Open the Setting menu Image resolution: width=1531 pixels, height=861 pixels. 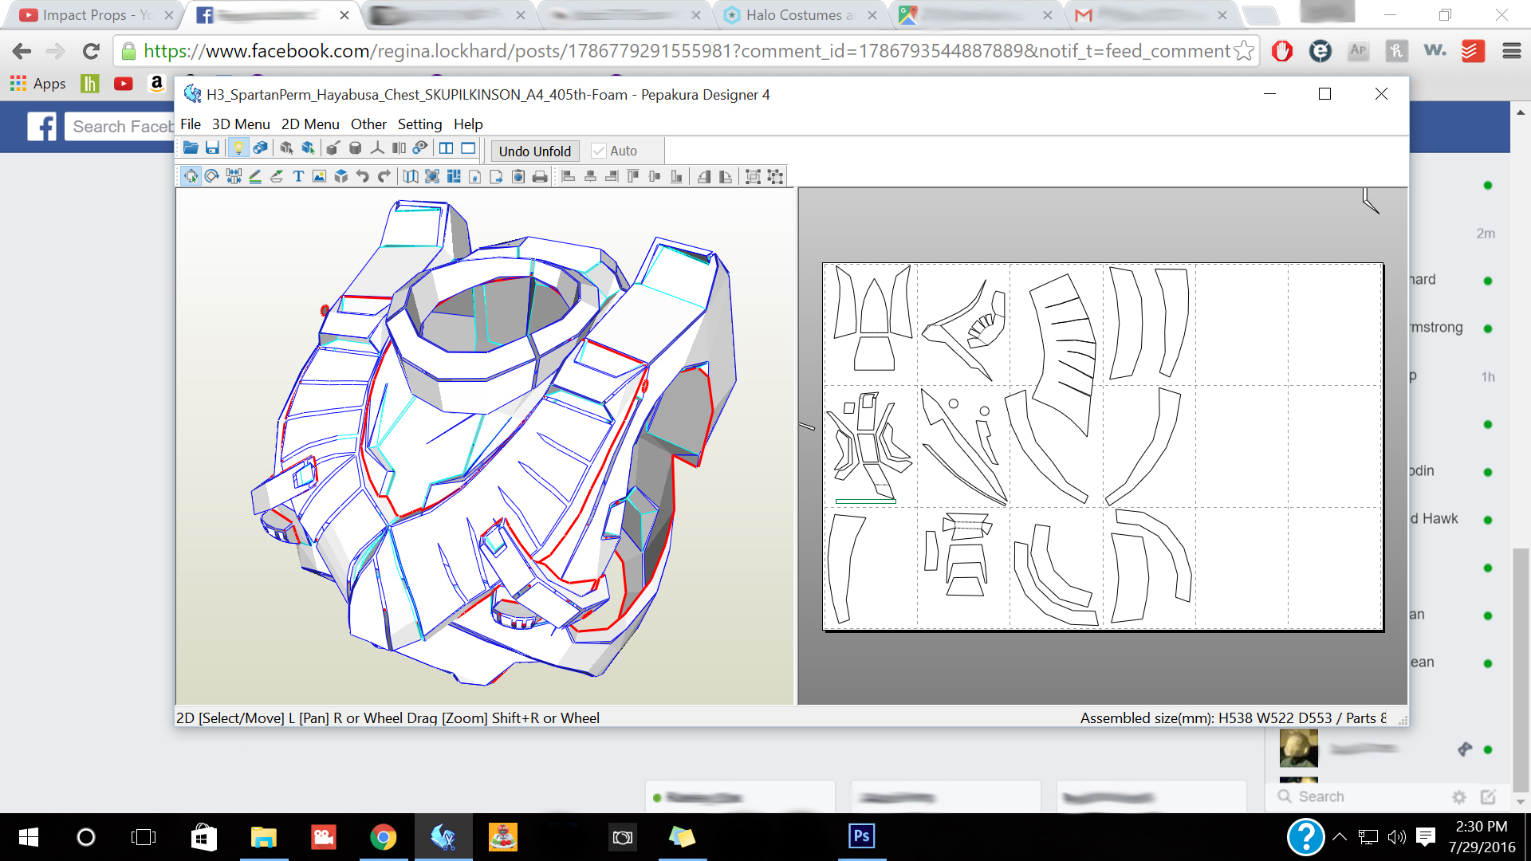pyautogui.click(x=419, y=124)
